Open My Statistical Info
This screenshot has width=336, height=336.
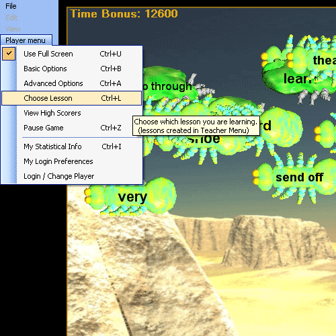[x=72, y=146]
